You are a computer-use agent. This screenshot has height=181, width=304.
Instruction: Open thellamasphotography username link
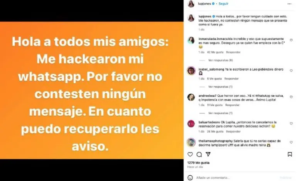coord(215,141)
